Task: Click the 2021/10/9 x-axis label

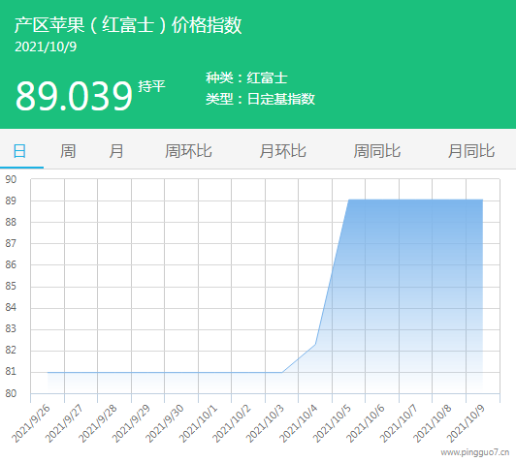Action: pos(466,424)
